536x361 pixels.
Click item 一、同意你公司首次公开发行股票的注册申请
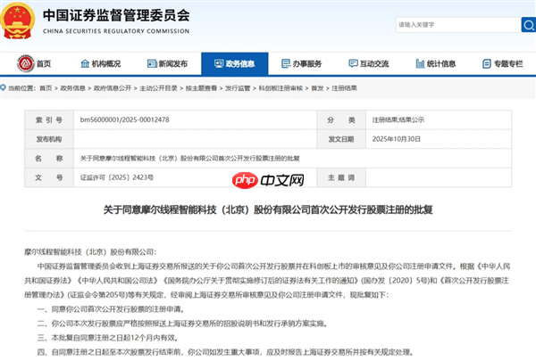[111, 309]
